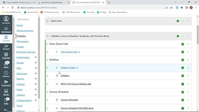Open Grades in course navigation

click(x=20, y=47)
